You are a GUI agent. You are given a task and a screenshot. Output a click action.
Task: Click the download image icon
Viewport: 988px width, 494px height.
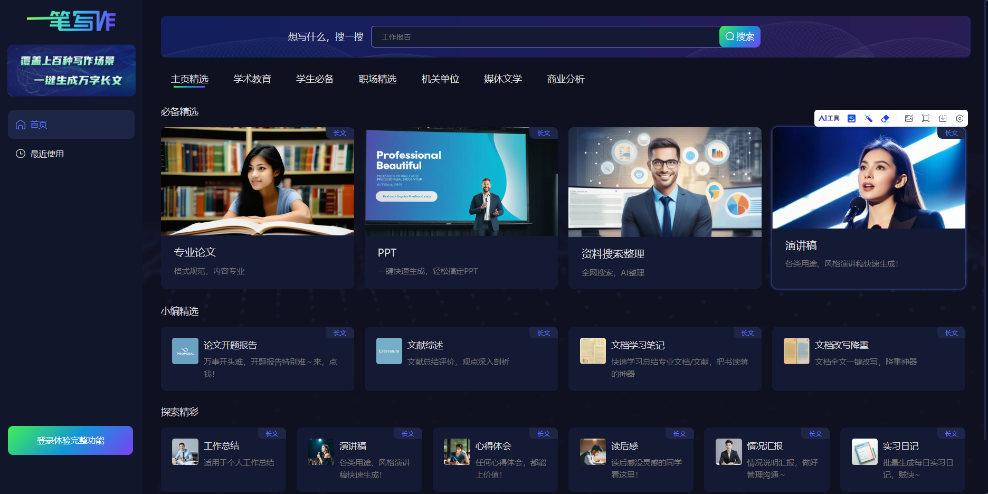[x=943, y=118]
